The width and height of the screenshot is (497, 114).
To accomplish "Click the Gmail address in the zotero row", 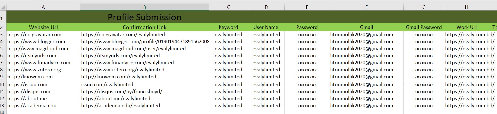I will click(x=362, y=70).
